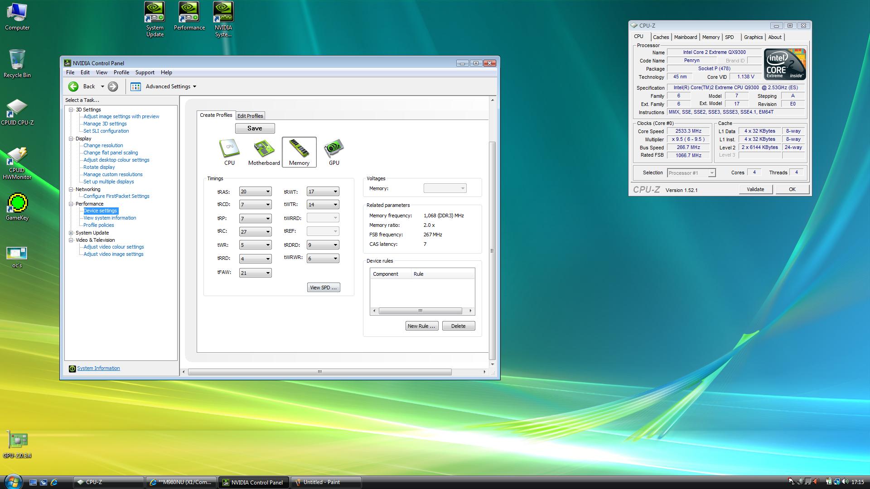Switch to the Paint taskbar button
870x489 pixels.
326,482
